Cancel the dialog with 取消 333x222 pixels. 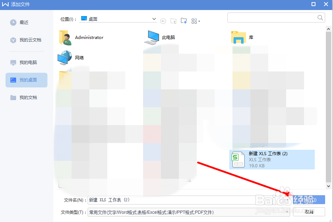308,212
